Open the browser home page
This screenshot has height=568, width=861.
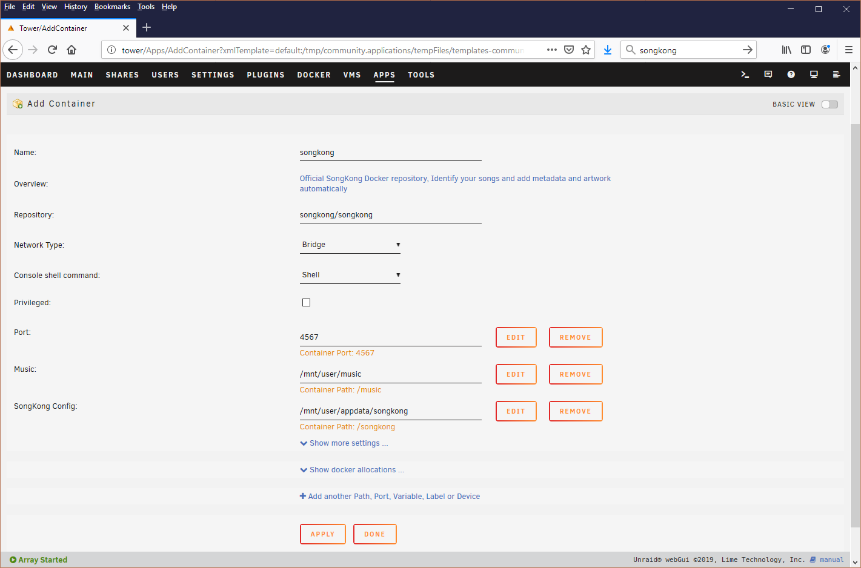[71, 50]
